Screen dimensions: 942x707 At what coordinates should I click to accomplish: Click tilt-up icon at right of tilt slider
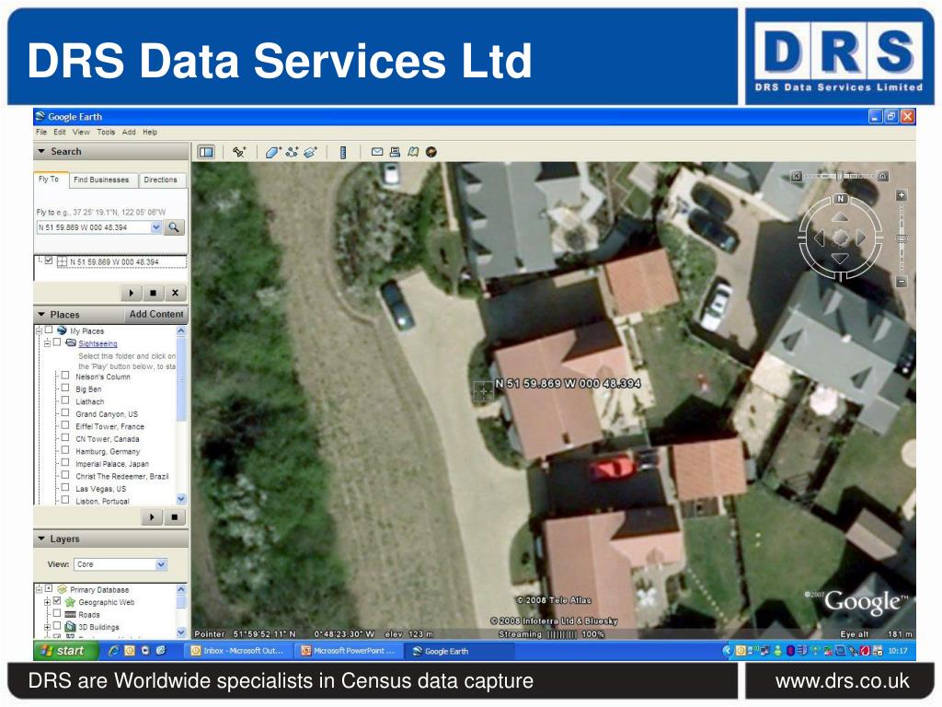pyautogui.click(x=882, y=176)
